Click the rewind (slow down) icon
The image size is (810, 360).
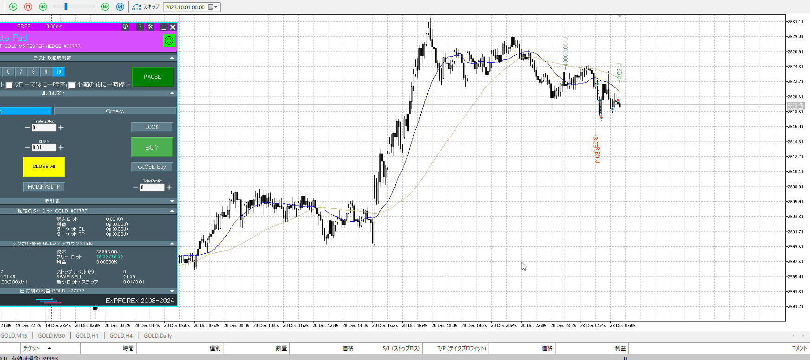click(43, 7)
